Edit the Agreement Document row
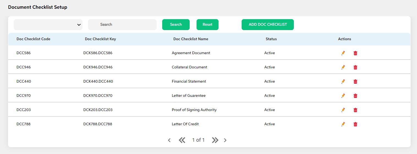The image size is (417, 154). click(x=343, y=53)
